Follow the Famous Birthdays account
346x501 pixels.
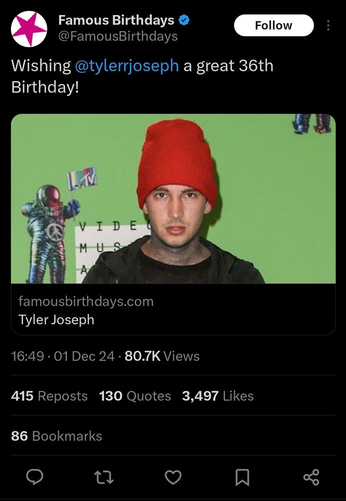pos(274,25)
